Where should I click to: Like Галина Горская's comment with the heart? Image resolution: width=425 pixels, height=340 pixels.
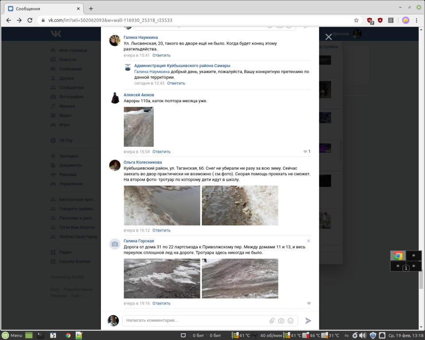coord(309,303)
